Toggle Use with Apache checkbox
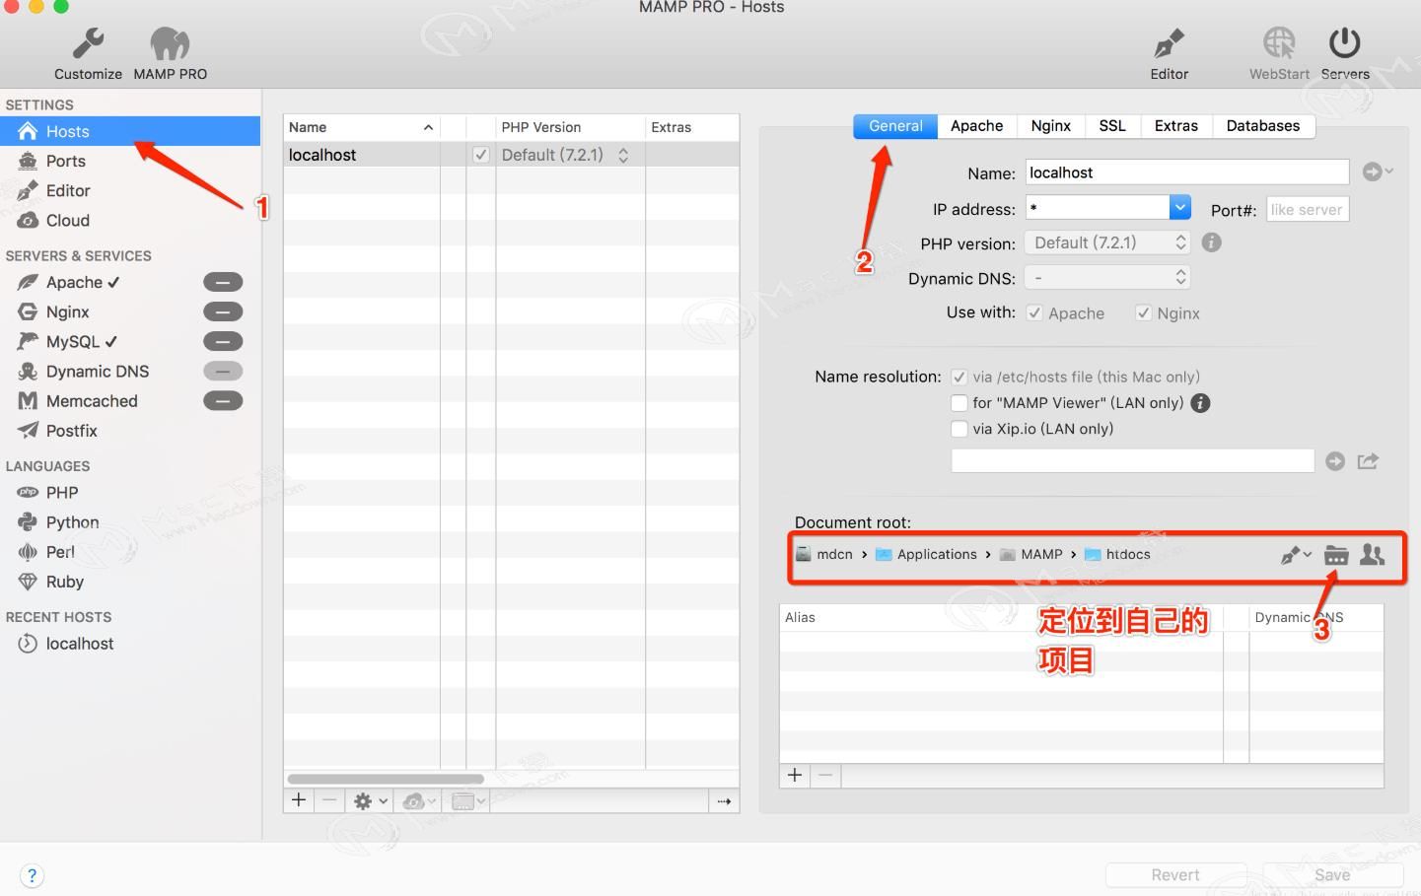 (x=1034, y=312)
